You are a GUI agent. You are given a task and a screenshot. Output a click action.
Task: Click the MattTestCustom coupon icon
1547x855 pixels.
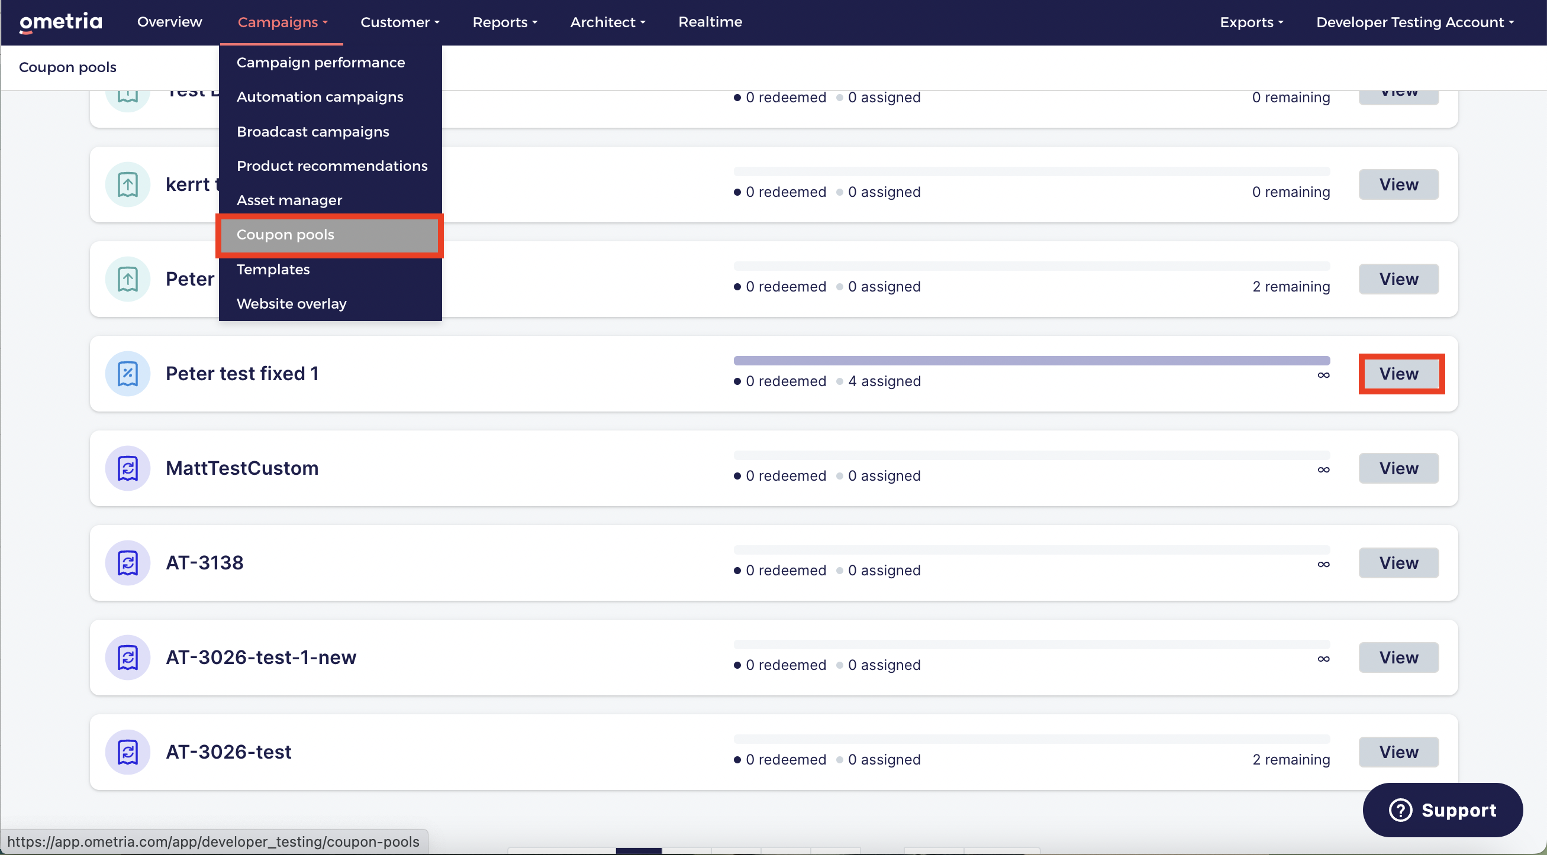pos(127,468)
